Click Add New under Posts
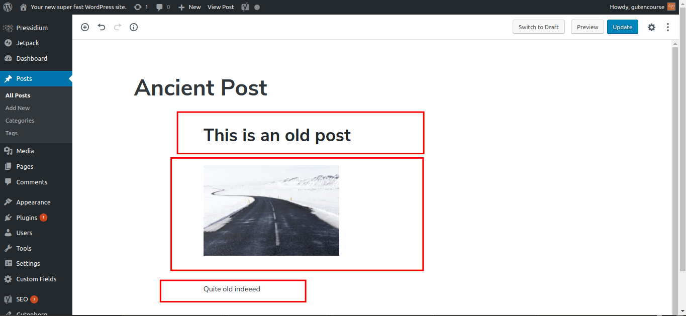Screen dimensions: 686x316 [x=18, y=108]
